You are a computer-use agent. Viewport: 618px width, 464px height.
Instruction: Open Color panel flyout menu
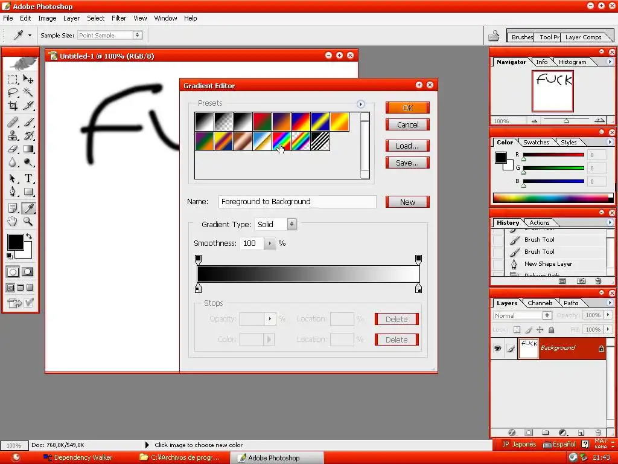(610, 142)
